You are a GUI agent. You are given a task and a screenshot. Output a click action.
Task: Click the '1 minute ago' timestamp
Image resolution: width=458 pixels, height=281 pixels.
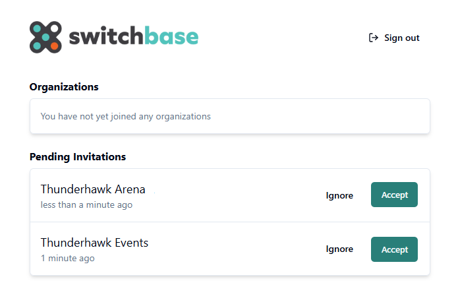(x=67, y=259)
